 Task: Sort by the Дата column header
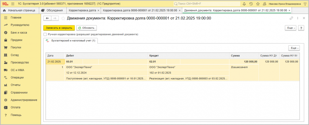(x=55, y=56)
